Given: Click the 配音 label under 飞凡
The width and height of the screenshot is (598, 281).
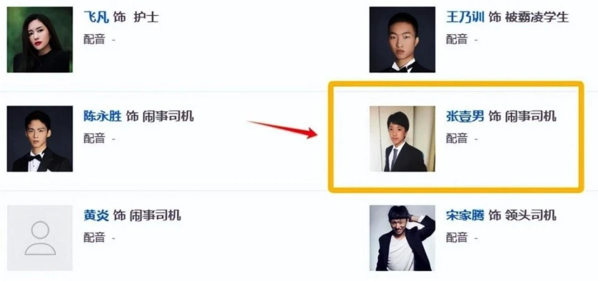Looking at the screenshot, I should (94, 39).
